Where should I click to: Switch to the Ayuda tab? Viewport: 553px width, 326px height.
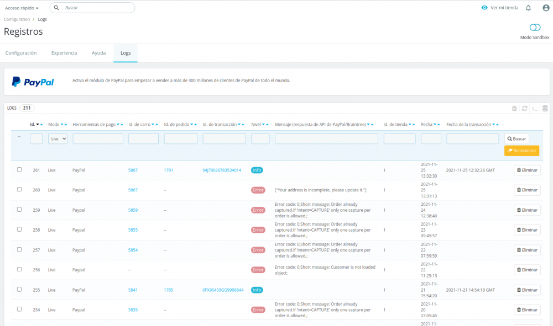[x=98, y=53]
